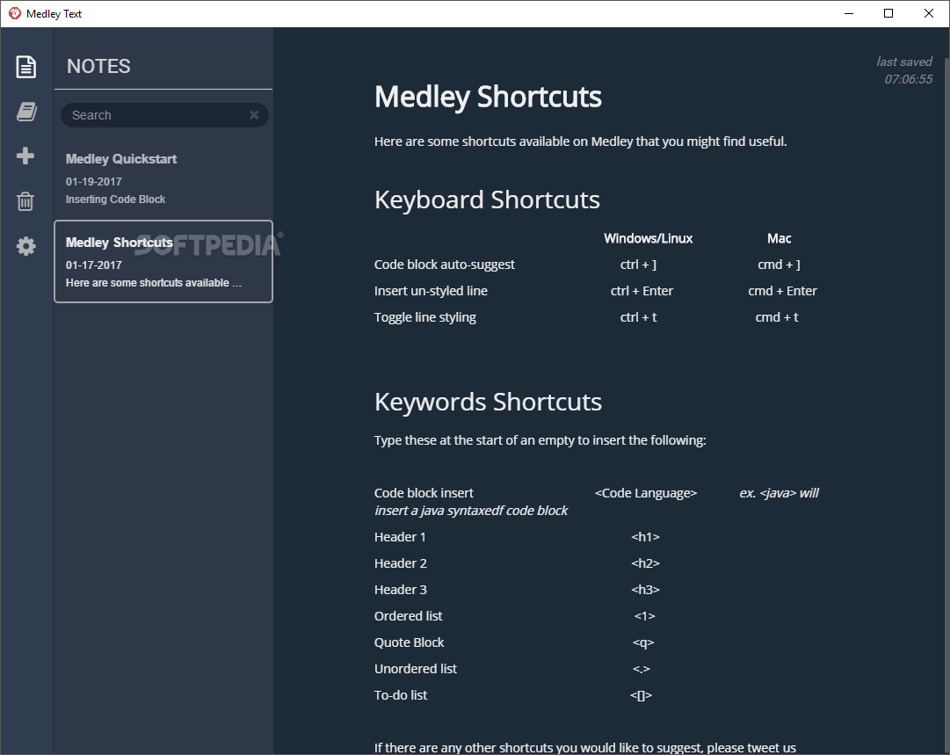The height and width of the screenshot is (755, 950).
Task: Click the '<q>' keyword text
Action: pyautogui.click(x=643, y=642)
